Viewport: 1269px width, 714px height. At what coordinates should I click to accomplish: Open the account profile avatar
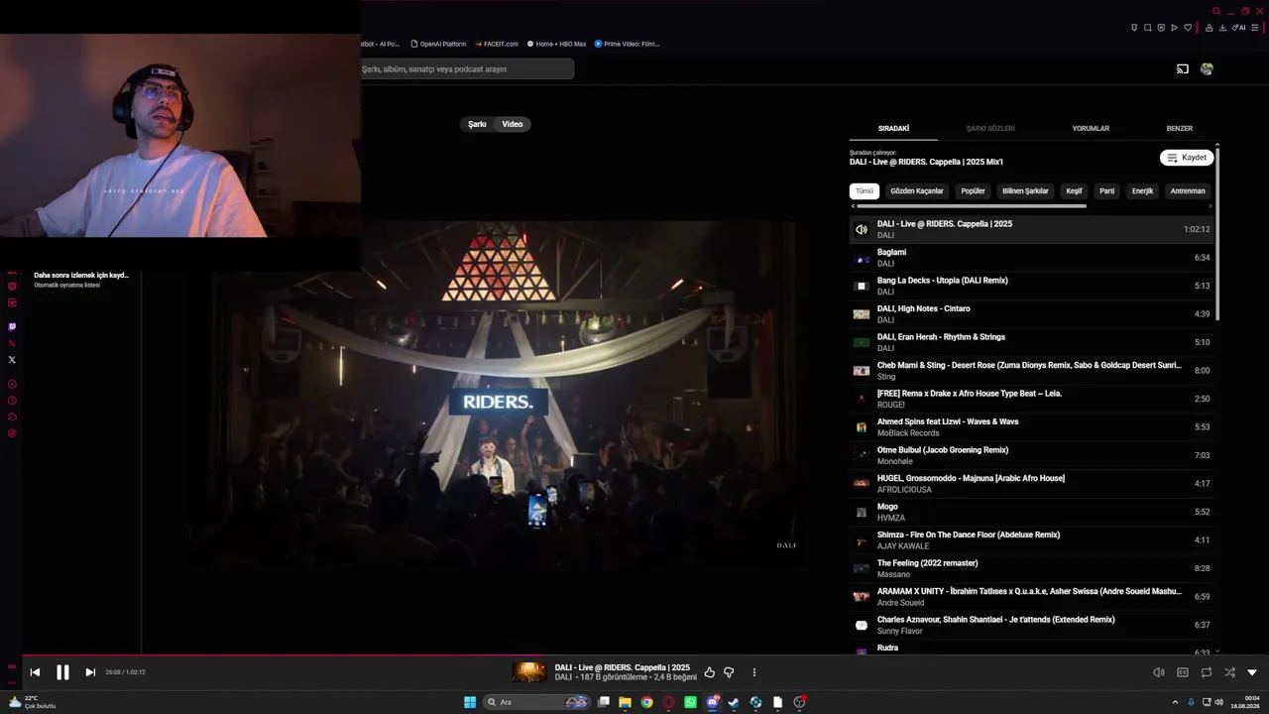pyautogui.click(x=1207, y=69)
